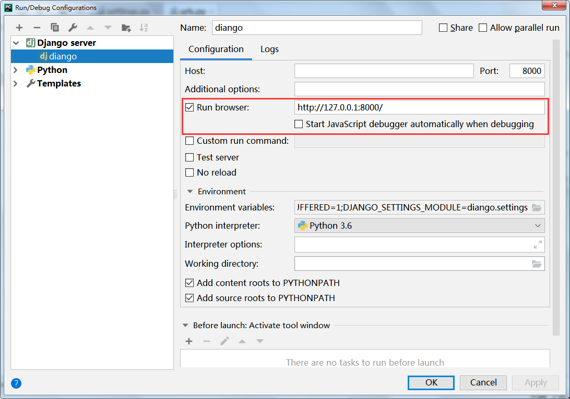Tick the No reload checkbox
Image resolution: width=570 pixels, height=399 pixels.
[x=189, y=172]
